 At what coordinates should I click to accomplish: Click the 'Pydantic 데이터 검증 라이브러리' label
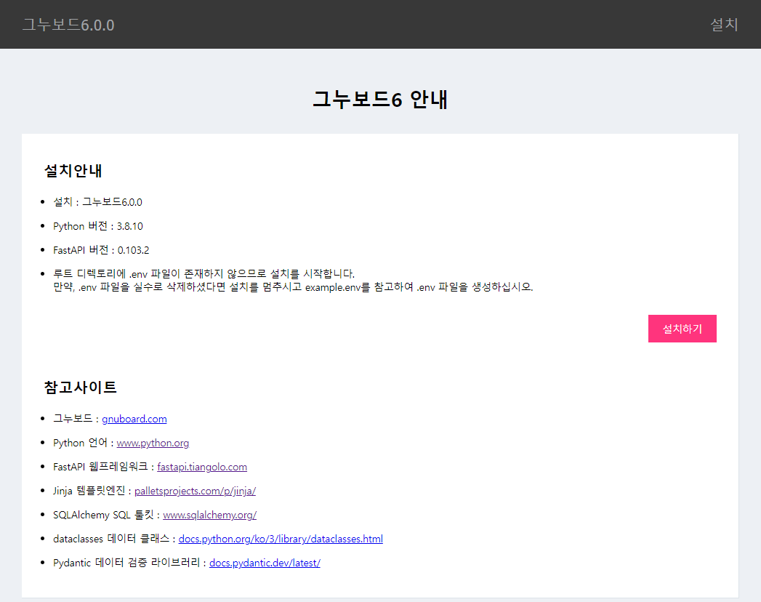pyautogui.click(x=126, y=563)
